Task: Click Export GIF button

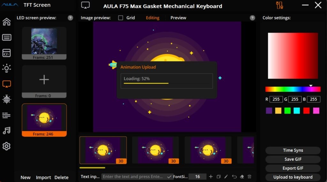Action: pos(293,168)
